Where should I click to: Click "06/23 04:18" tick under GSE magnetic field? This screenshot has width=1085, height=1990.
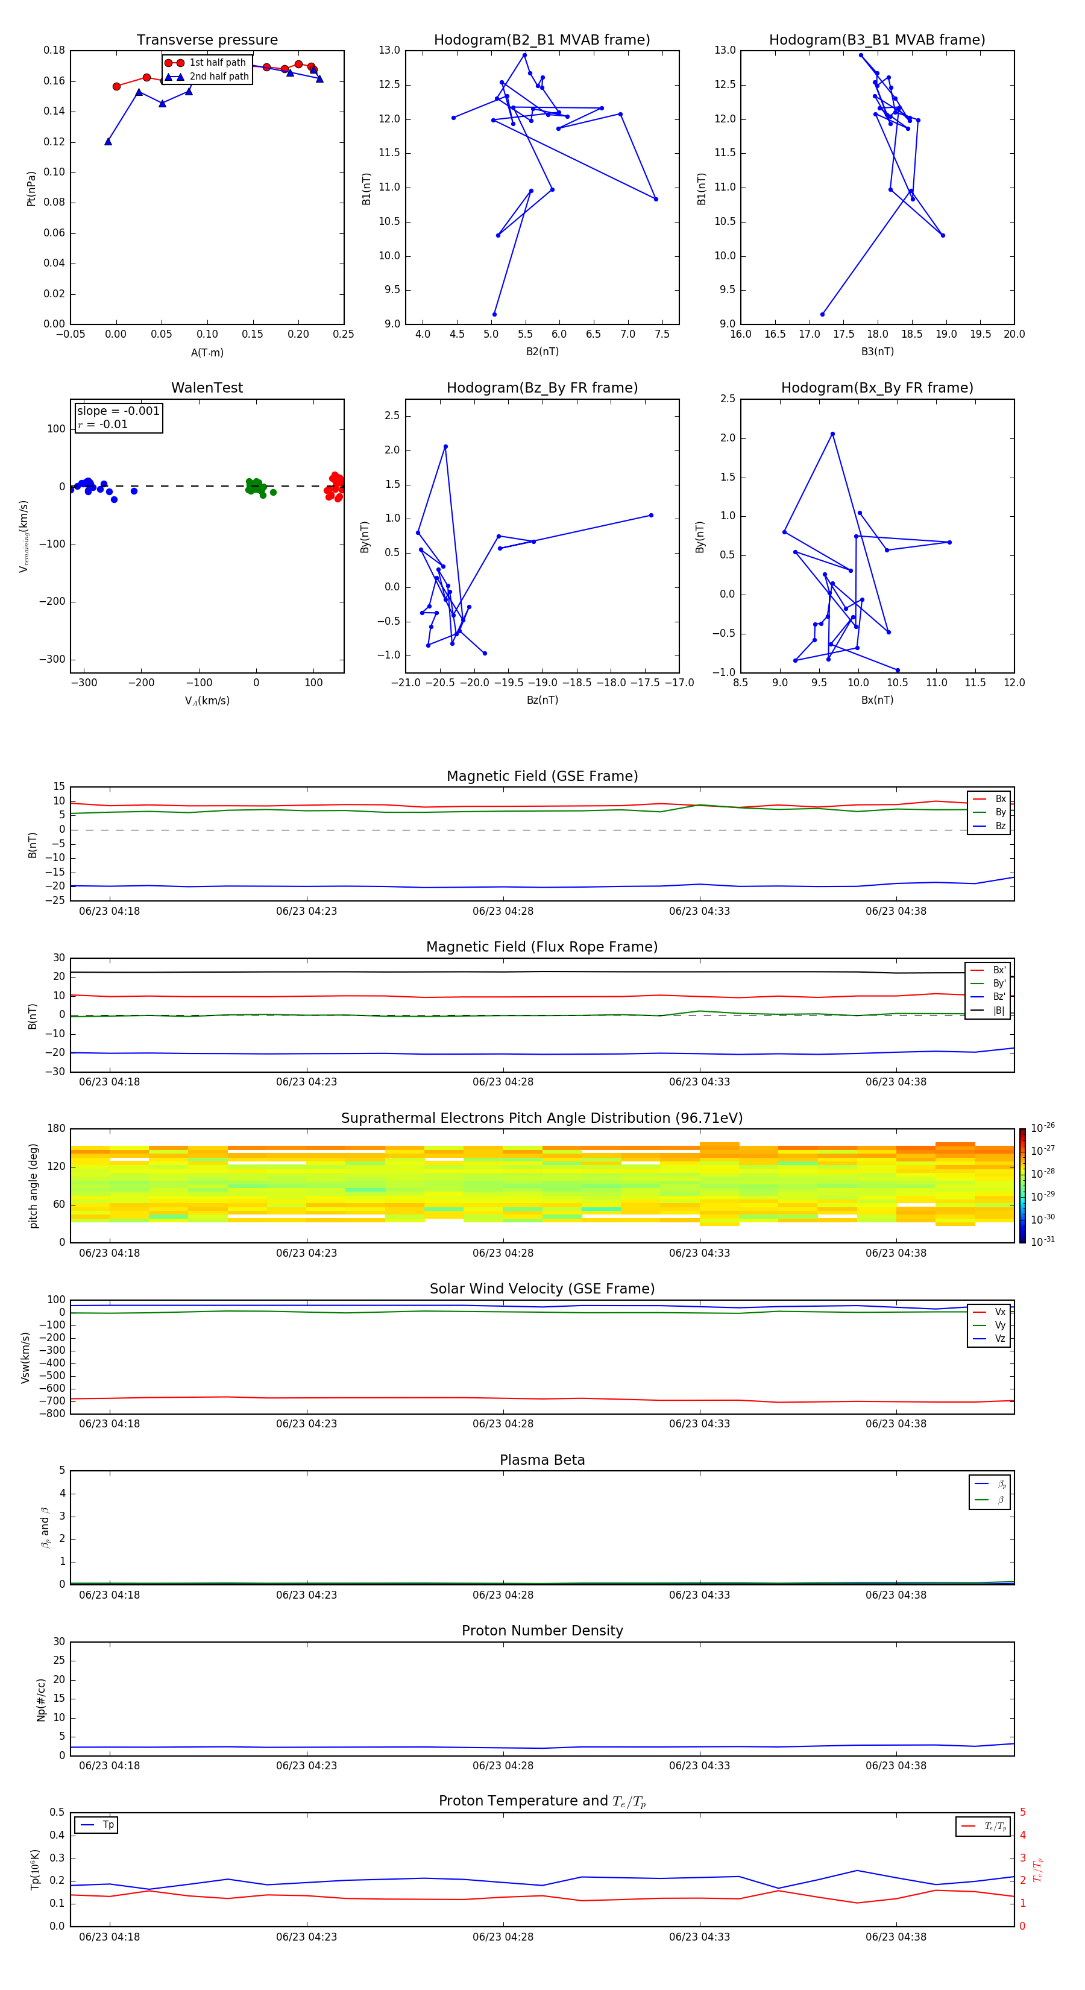point(110,912)
